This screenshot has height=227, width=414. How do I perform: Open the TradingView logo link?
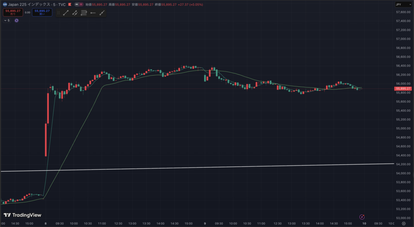23,215
